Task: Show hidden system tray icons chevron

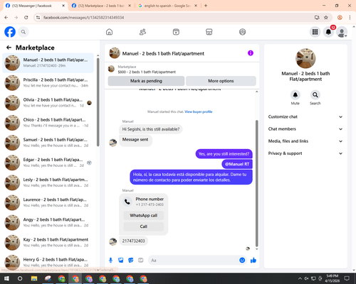Action: click(x=300, y=278)
